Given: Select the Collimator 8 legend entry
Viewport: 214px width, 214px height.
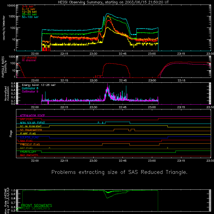Looking at the screenshot, I should click(30, 88).
